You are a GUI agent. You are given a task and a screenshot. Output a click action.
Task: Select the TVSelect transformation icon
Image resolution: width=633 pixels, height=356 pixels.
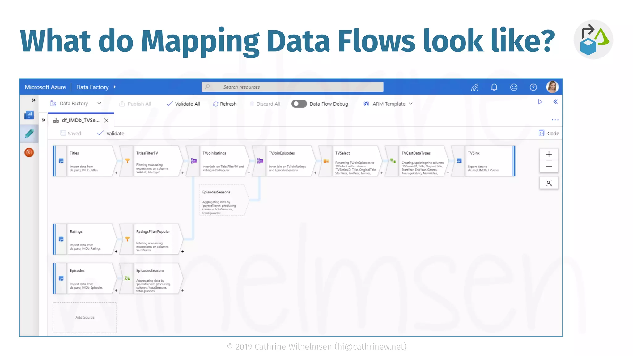tap(326, 161)
